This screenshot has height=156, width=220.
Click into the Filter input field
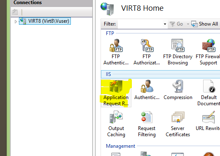click(x=140, y=24)
